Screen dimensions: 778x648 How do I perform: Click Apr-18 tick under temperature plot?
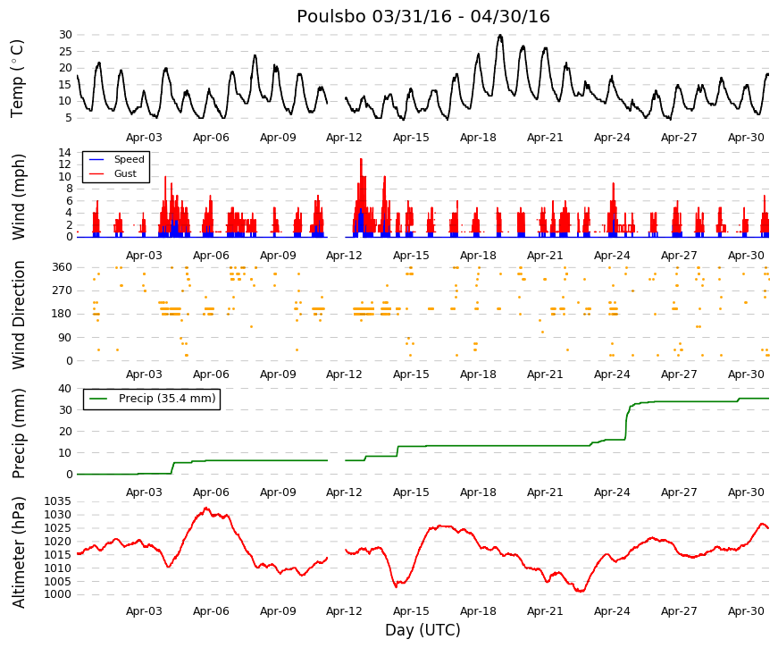[478, 138]
